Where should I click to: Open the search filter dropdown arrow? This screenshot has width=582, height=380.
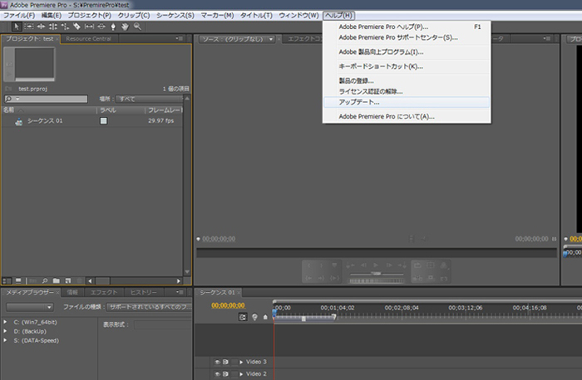click(x=17, y=99)
